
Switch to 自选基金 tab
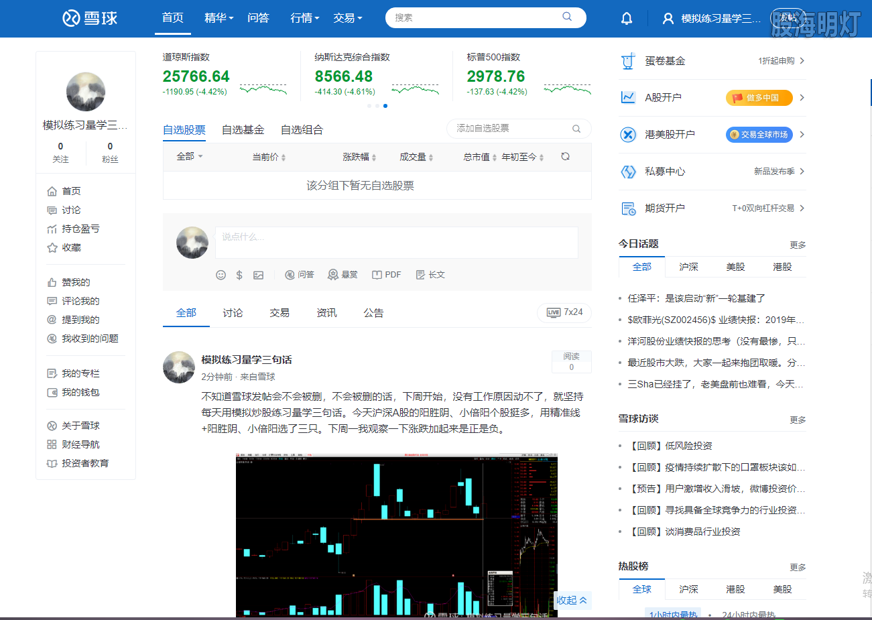[243, 129]
